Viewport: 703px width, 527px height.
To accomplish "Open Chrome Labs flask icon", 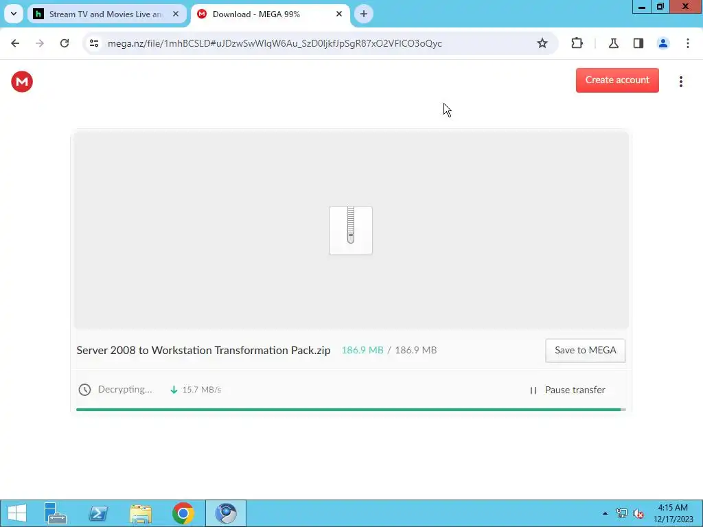I will pos(613,43).
